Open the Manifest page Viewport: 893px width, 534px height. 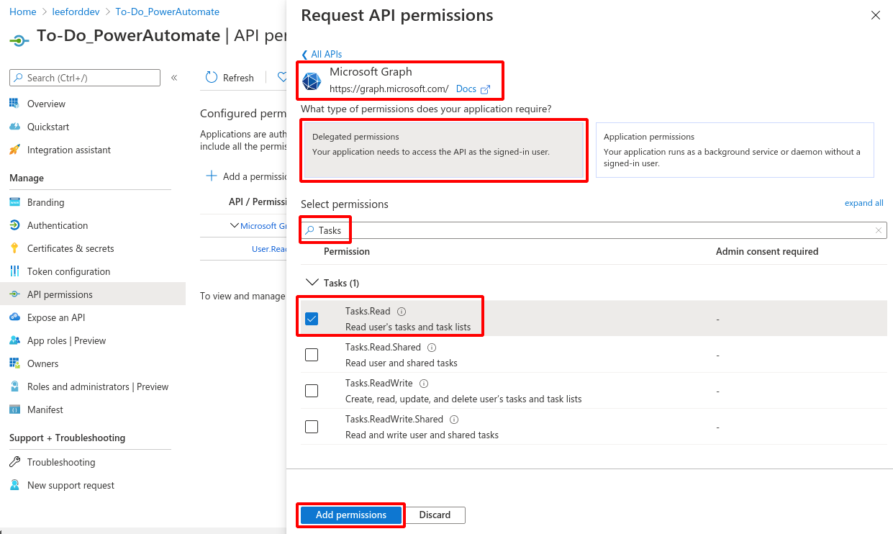click(45, 409)
